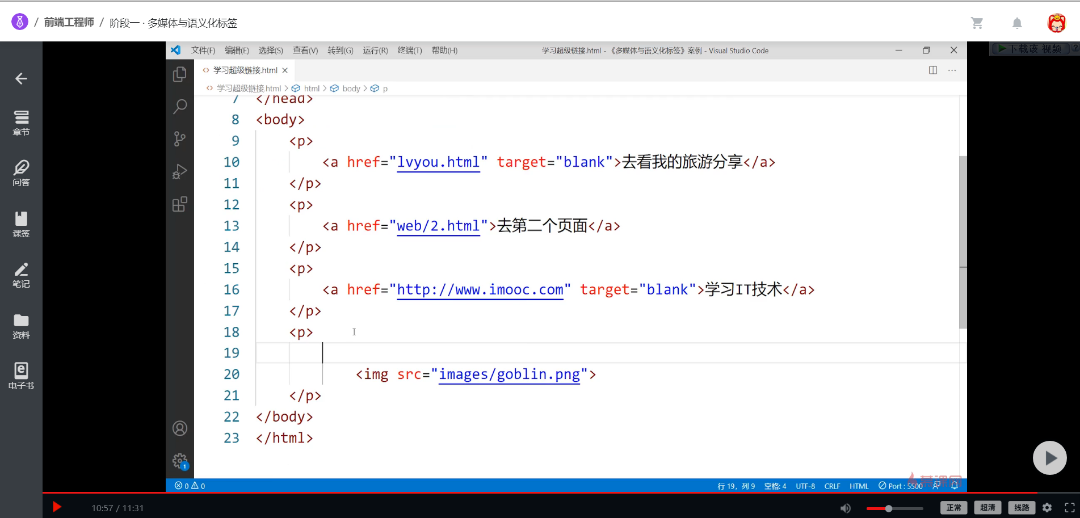Open the 问答 Q&A panel
The image size is (1080, 518).
point(21,173)
